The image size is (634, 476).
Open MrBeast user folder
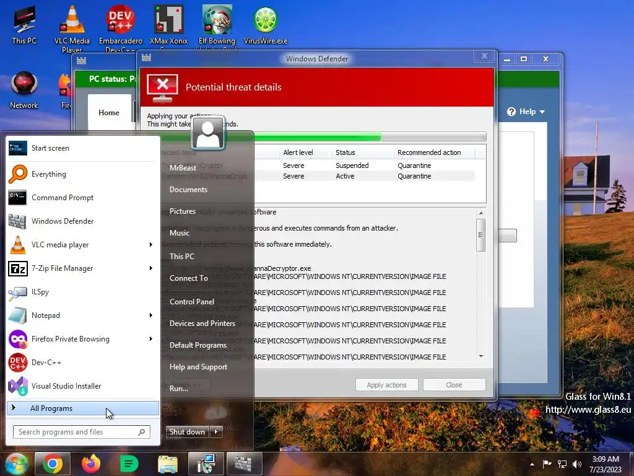pos(183,167)
